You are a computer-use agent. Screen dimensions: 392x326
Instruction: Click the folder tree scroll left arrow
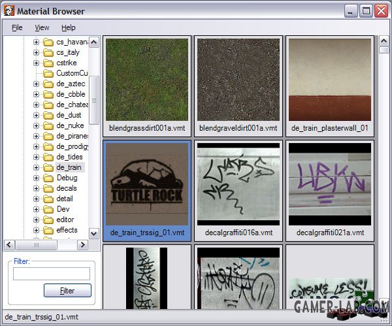pyautogui.click(x=10, y=245)
